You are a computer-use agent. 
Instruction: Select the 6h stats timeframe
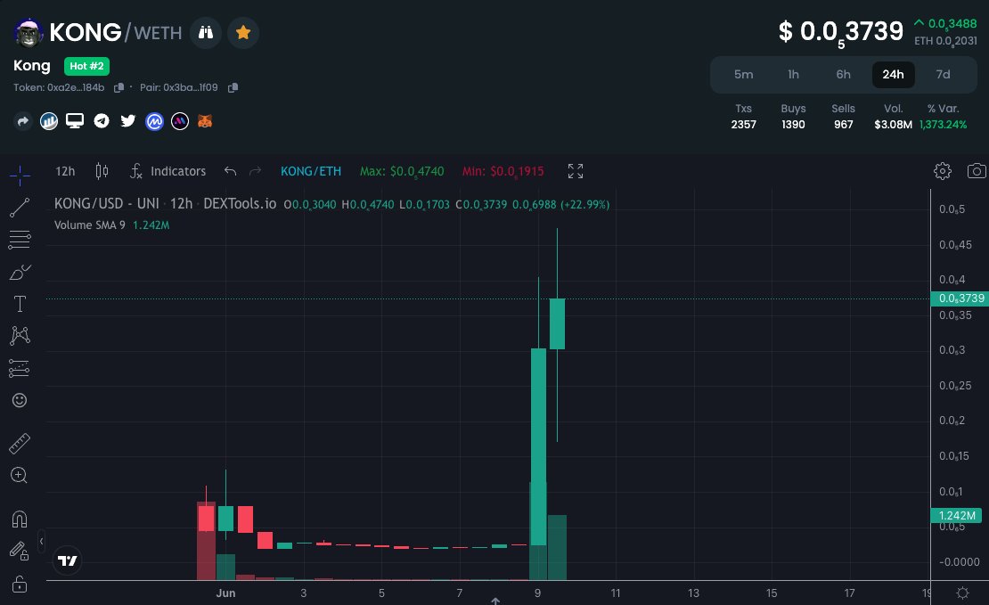843,75
